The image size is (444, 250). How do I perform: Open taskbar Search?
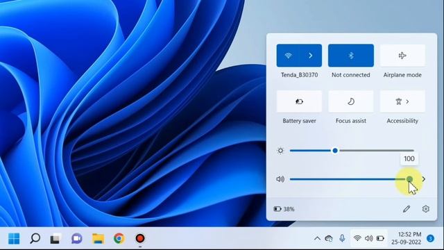[x=35, y=238]
